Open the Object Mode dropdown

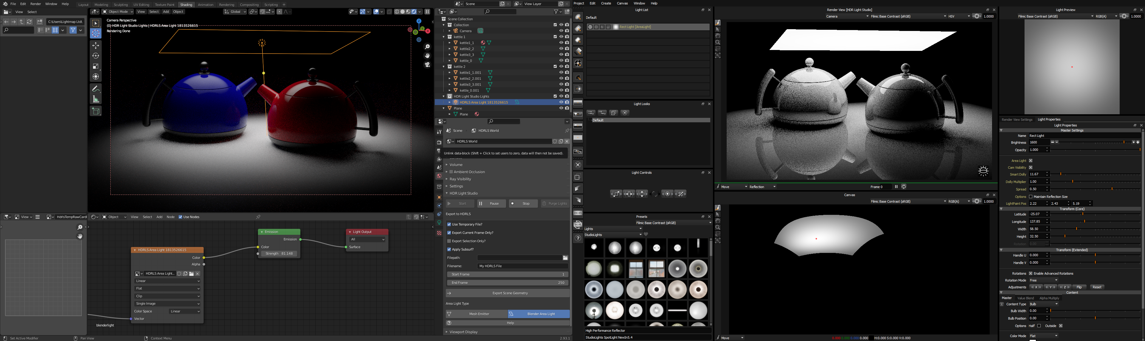118,12
